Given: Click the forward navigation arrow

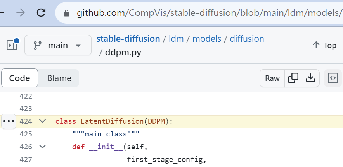Looking at the screenshot, I should point(20,13).
